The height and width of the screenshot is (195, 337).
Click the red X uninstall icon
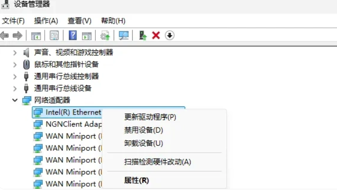tap(156, 35)
